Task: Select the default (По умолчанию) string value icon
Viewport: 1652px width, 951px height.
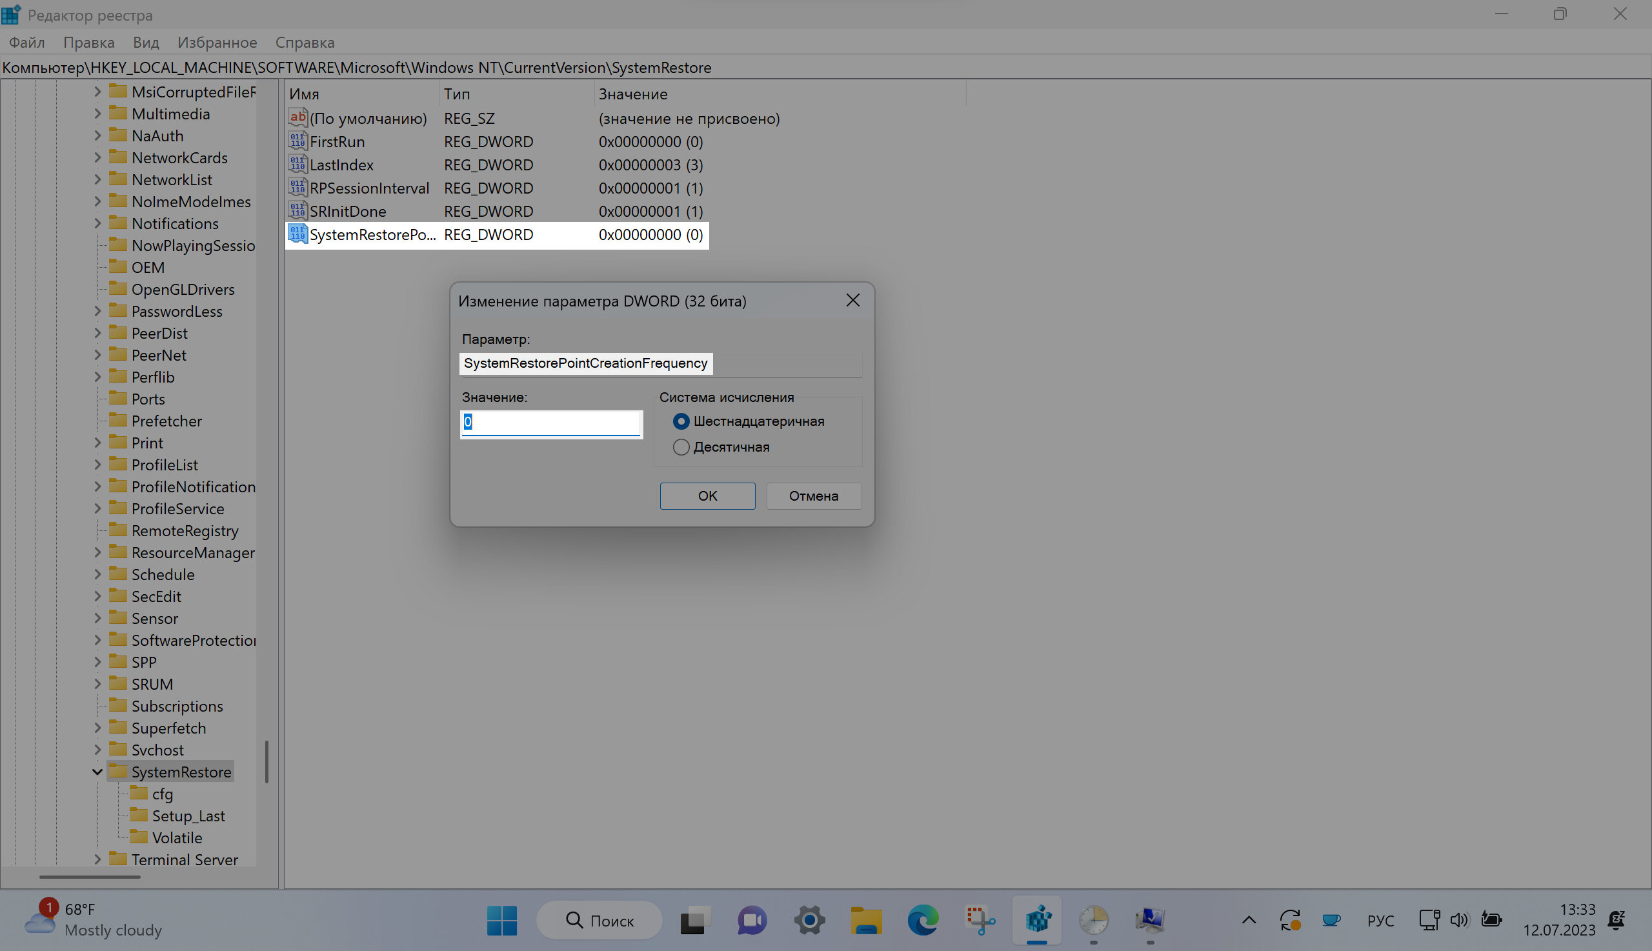Action: pyautogui.click(x=297, y=118)
